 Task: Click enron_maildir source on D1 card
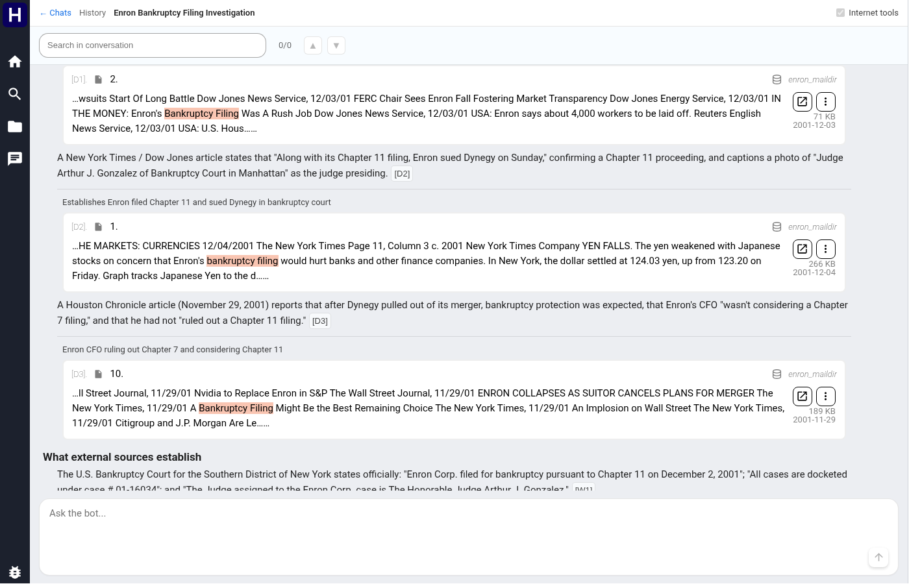pyautogui.click(x=812, y=80)
